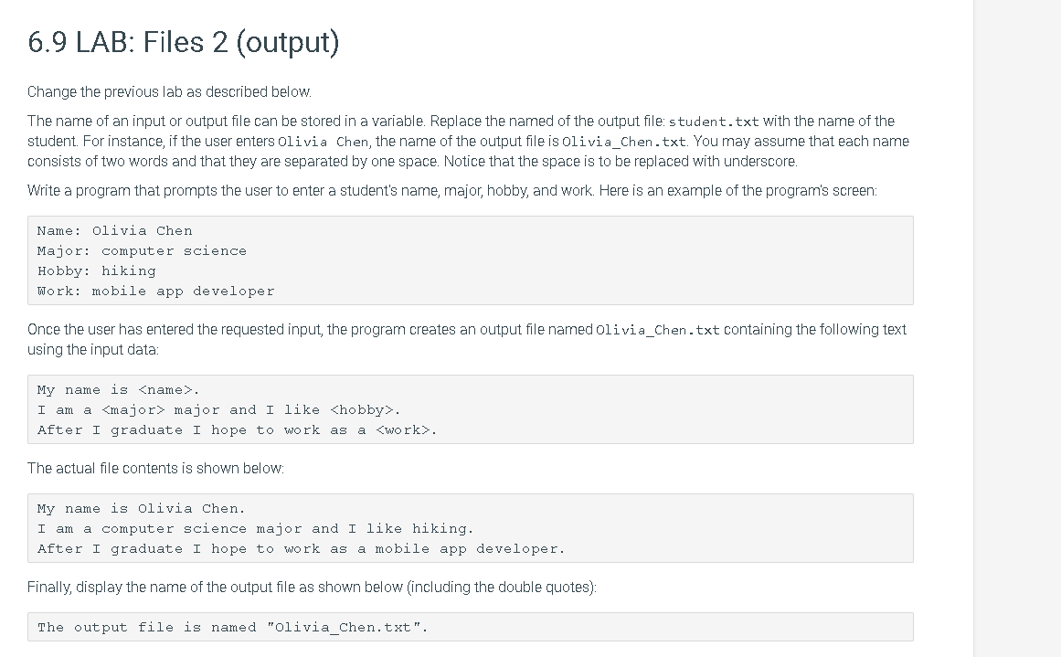Click the paragraph beginning "Finally, display the name"

click(312, 588)
